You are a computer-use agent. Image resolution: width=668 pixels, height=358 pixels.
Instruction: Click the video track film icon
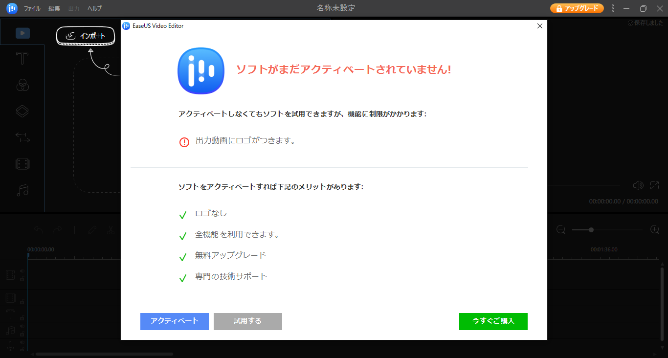pyautogui.click(x=10, y=275)
